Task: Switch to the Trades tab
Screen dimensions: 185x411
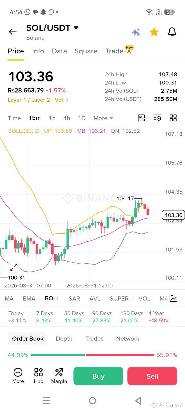Action: click(94, 339)
